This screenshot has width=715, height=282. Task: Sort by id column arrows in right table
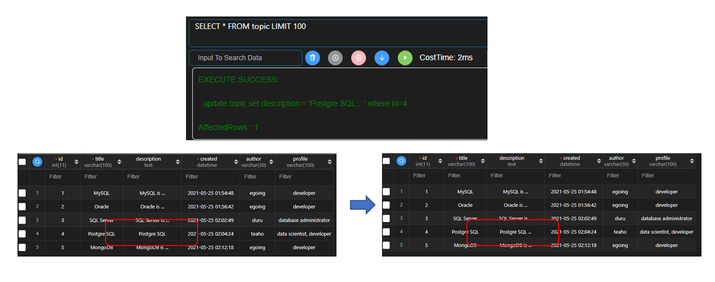(x=440, y=161)
